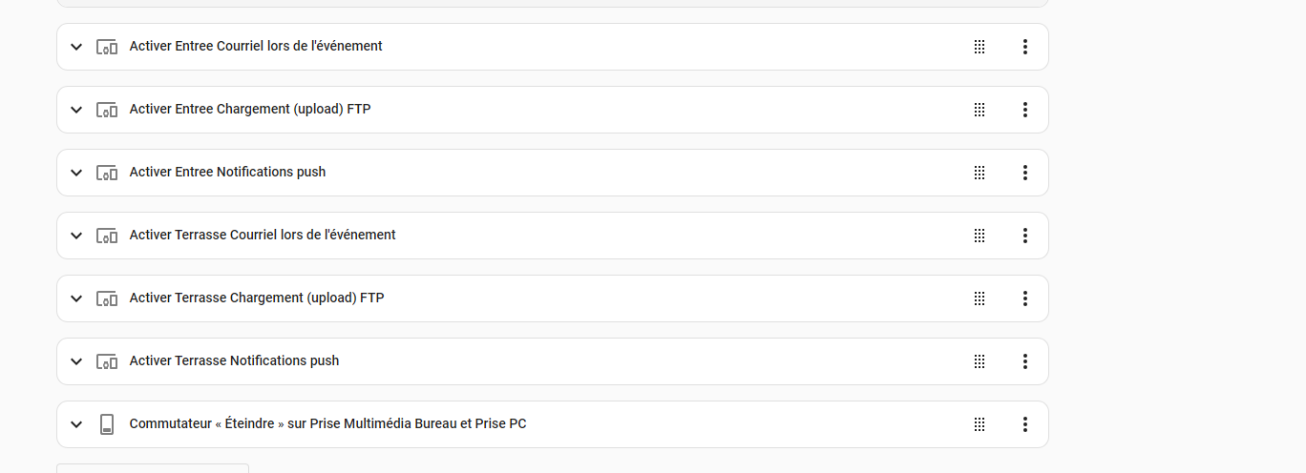Screen dimensions: 1306x473
Task: Open the kebab menu for Activer Entree Courriel action
Action: (x=1024, y=47)
